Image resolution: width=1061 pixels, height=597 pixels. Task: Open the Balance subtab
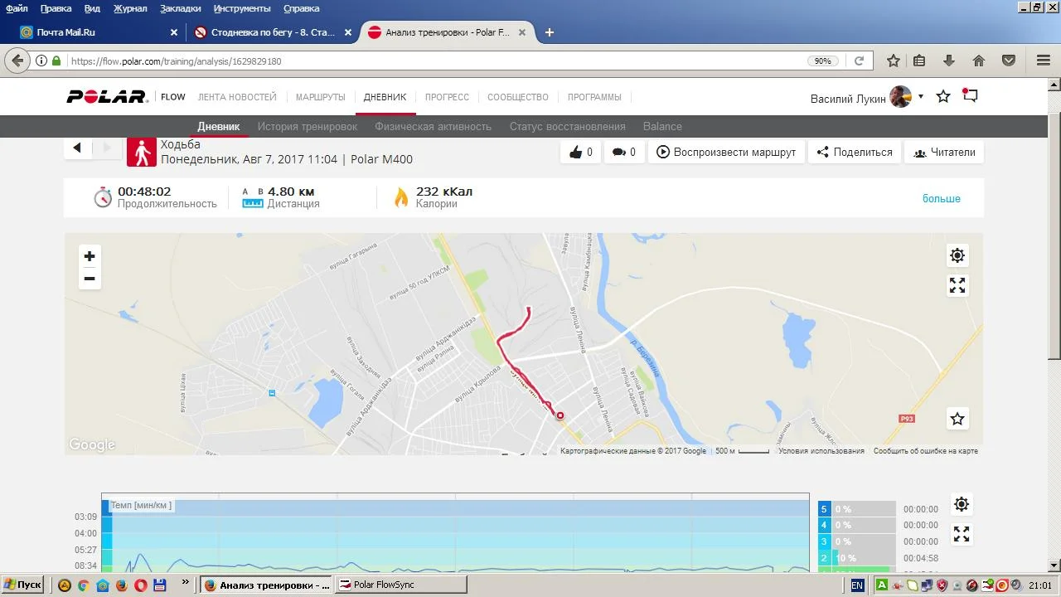[x=662, y=126]
